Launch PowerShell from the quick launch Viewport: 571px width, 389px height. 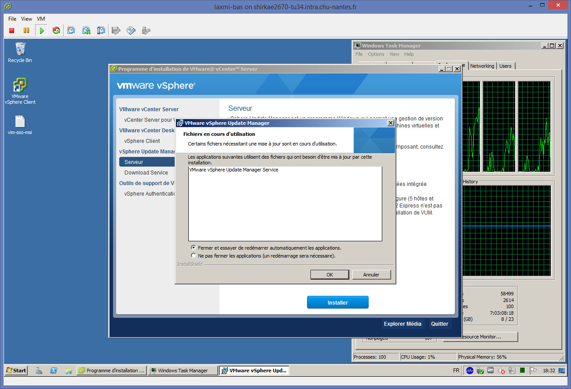pyautogui.click(x=54, y=371)
